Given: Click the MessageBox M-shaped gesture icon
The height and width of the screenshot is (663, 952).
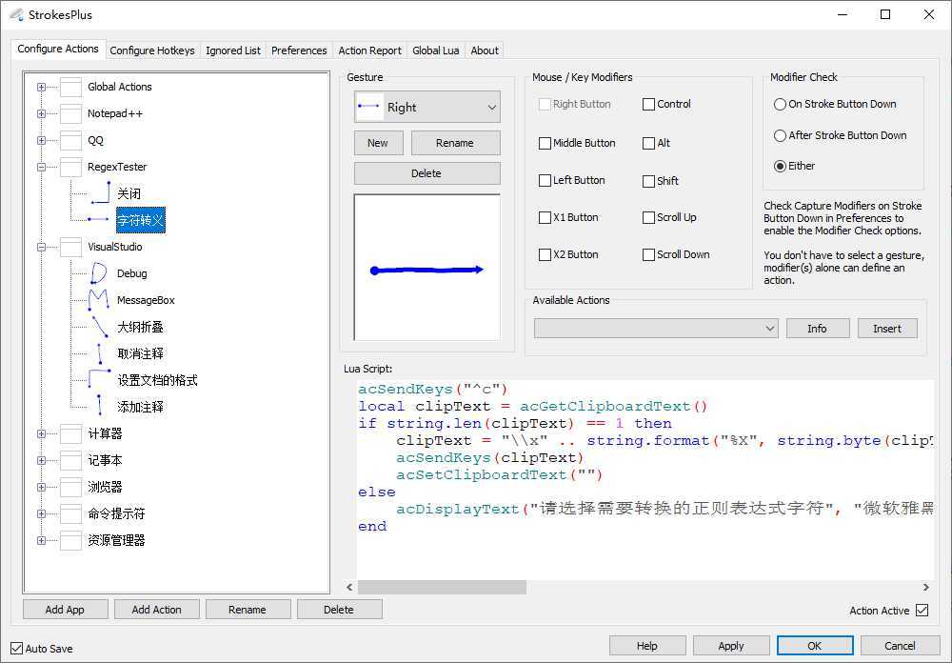Looking at the screenshot, I should coord(98,300).
